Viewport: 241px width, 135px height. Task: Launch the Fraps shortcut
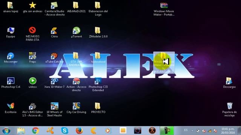[32, 58]
